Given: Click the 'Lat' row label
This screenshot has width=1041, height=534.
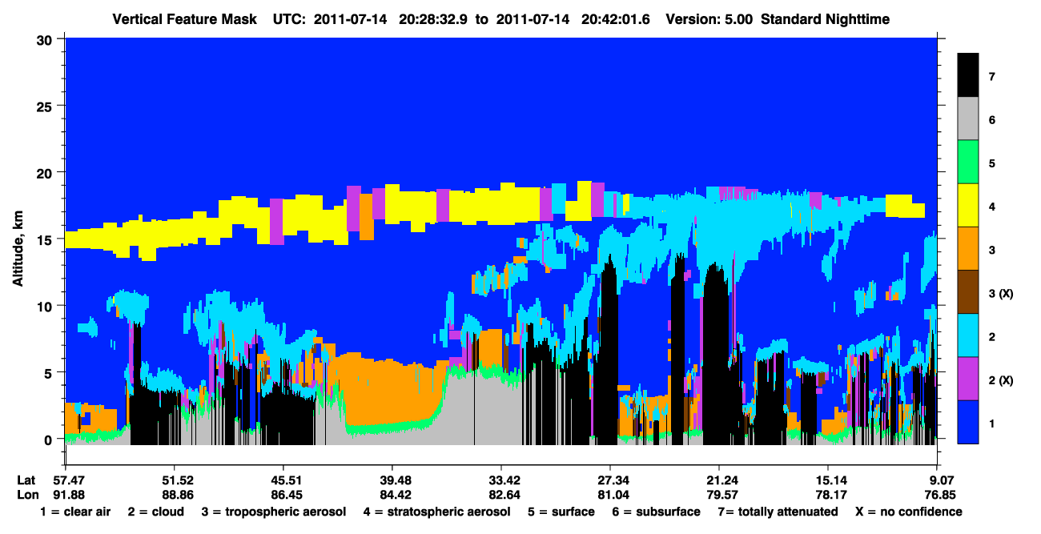Looking at the screenshot, I should coord(26,480).
